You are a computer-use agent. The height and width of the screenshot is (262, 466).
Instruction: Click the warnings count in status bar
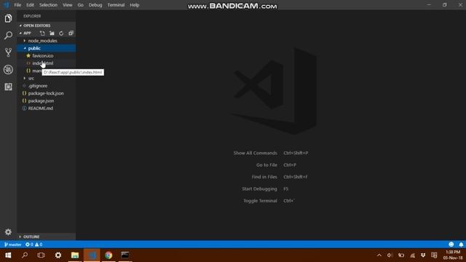(x=39, y=245)
